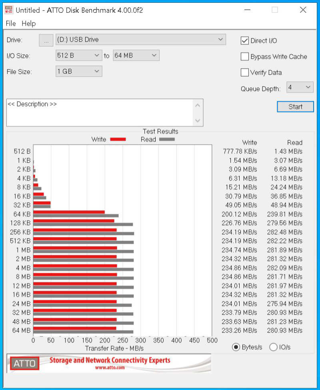Enable the Verify Data checkbox

(x=244, y=72)
